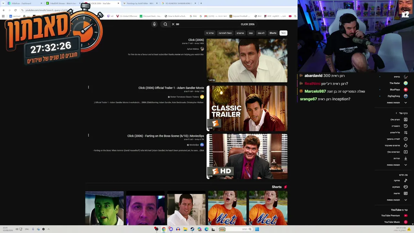Show hidden system tray icons

tap(49, 229)
